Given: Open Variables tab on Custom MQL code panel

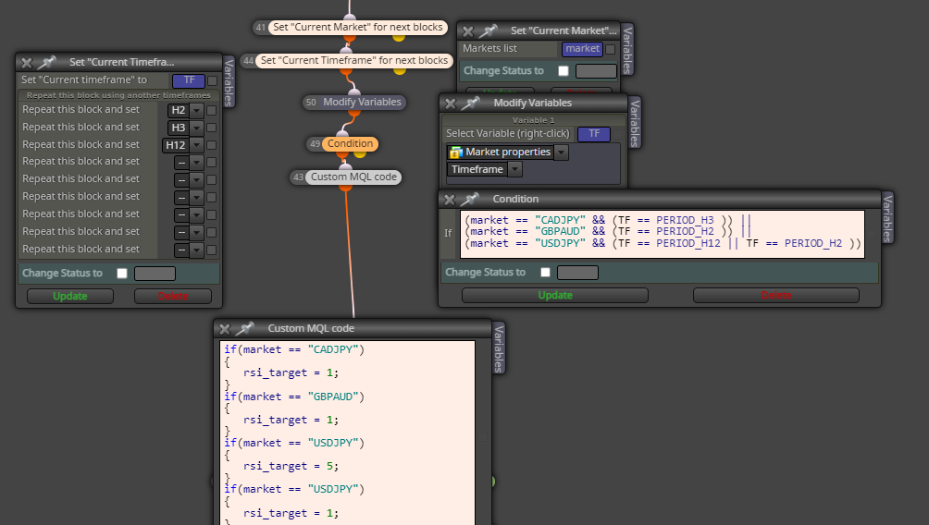Looking at the screenshot, I should 499,348.
